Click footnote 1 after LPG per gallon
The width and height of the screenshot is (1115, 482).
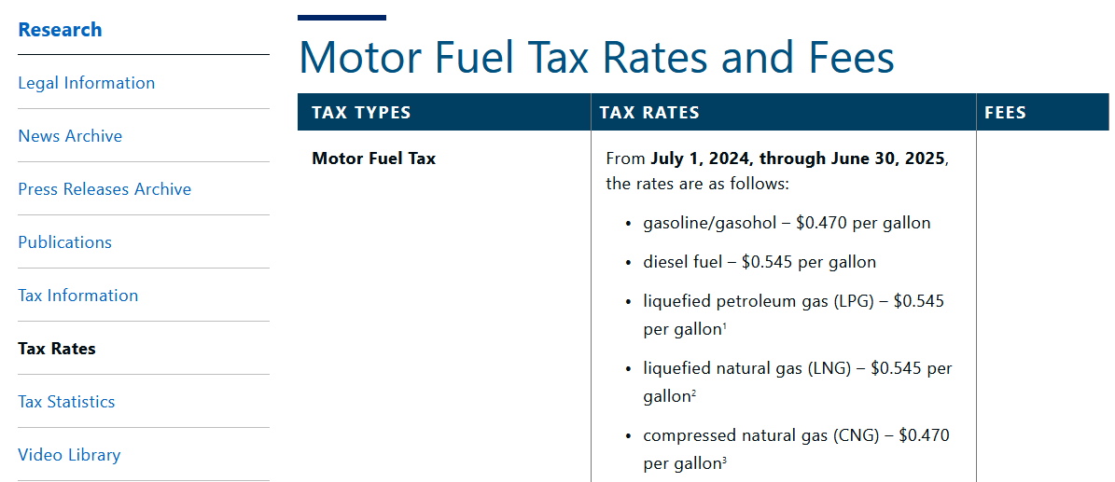[725, 327]
